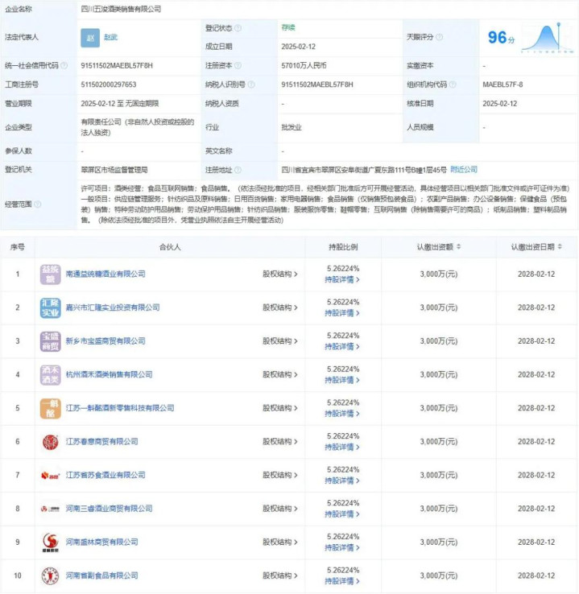Select registration number 511502000297653
This screenshot has height=594, width=579.
point(109,85)
